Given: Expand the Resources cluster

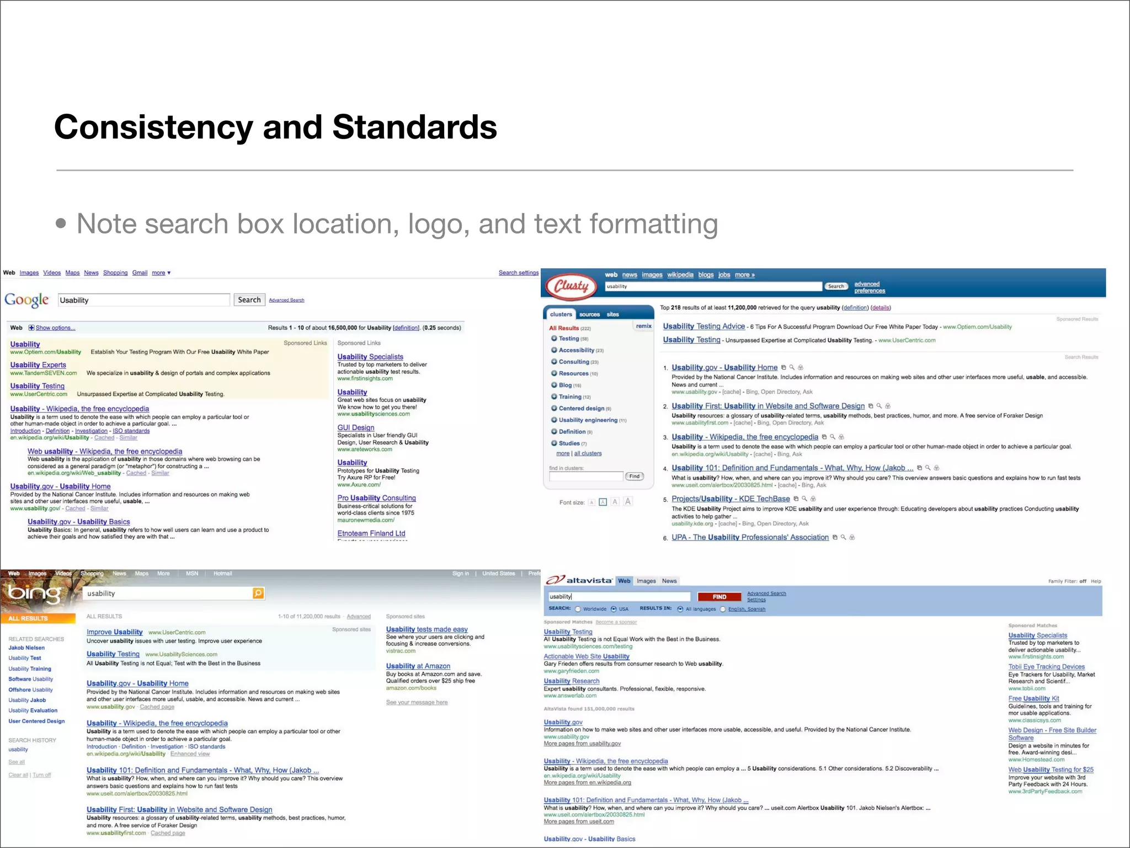Looking at the screenshot, I should (x=554, y=374).
